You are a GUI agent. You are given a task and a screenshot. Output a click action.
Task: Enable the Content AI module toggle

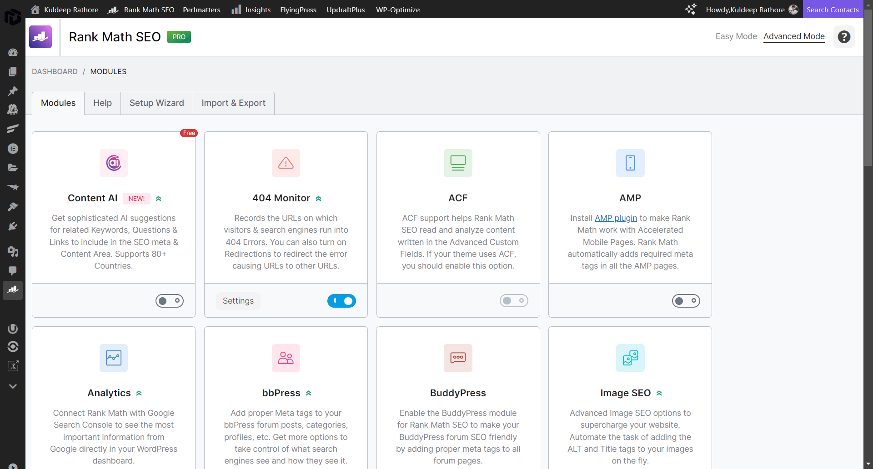click(170, 301)
